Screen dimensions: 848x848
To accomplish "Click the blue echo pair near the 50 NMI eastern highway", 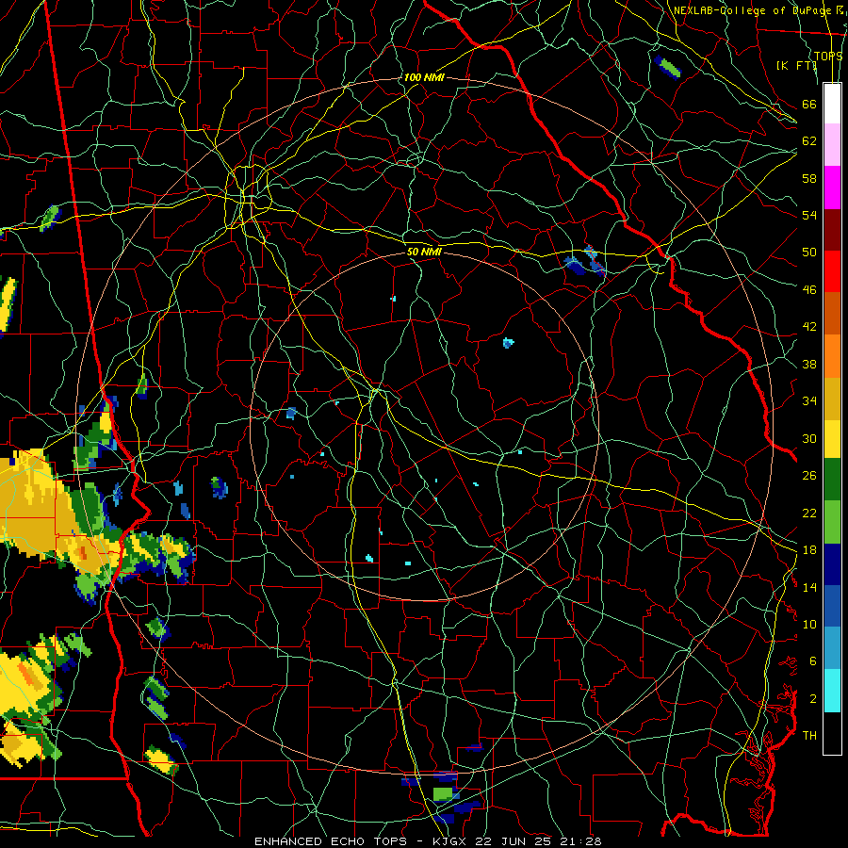I will pos(584,262).
